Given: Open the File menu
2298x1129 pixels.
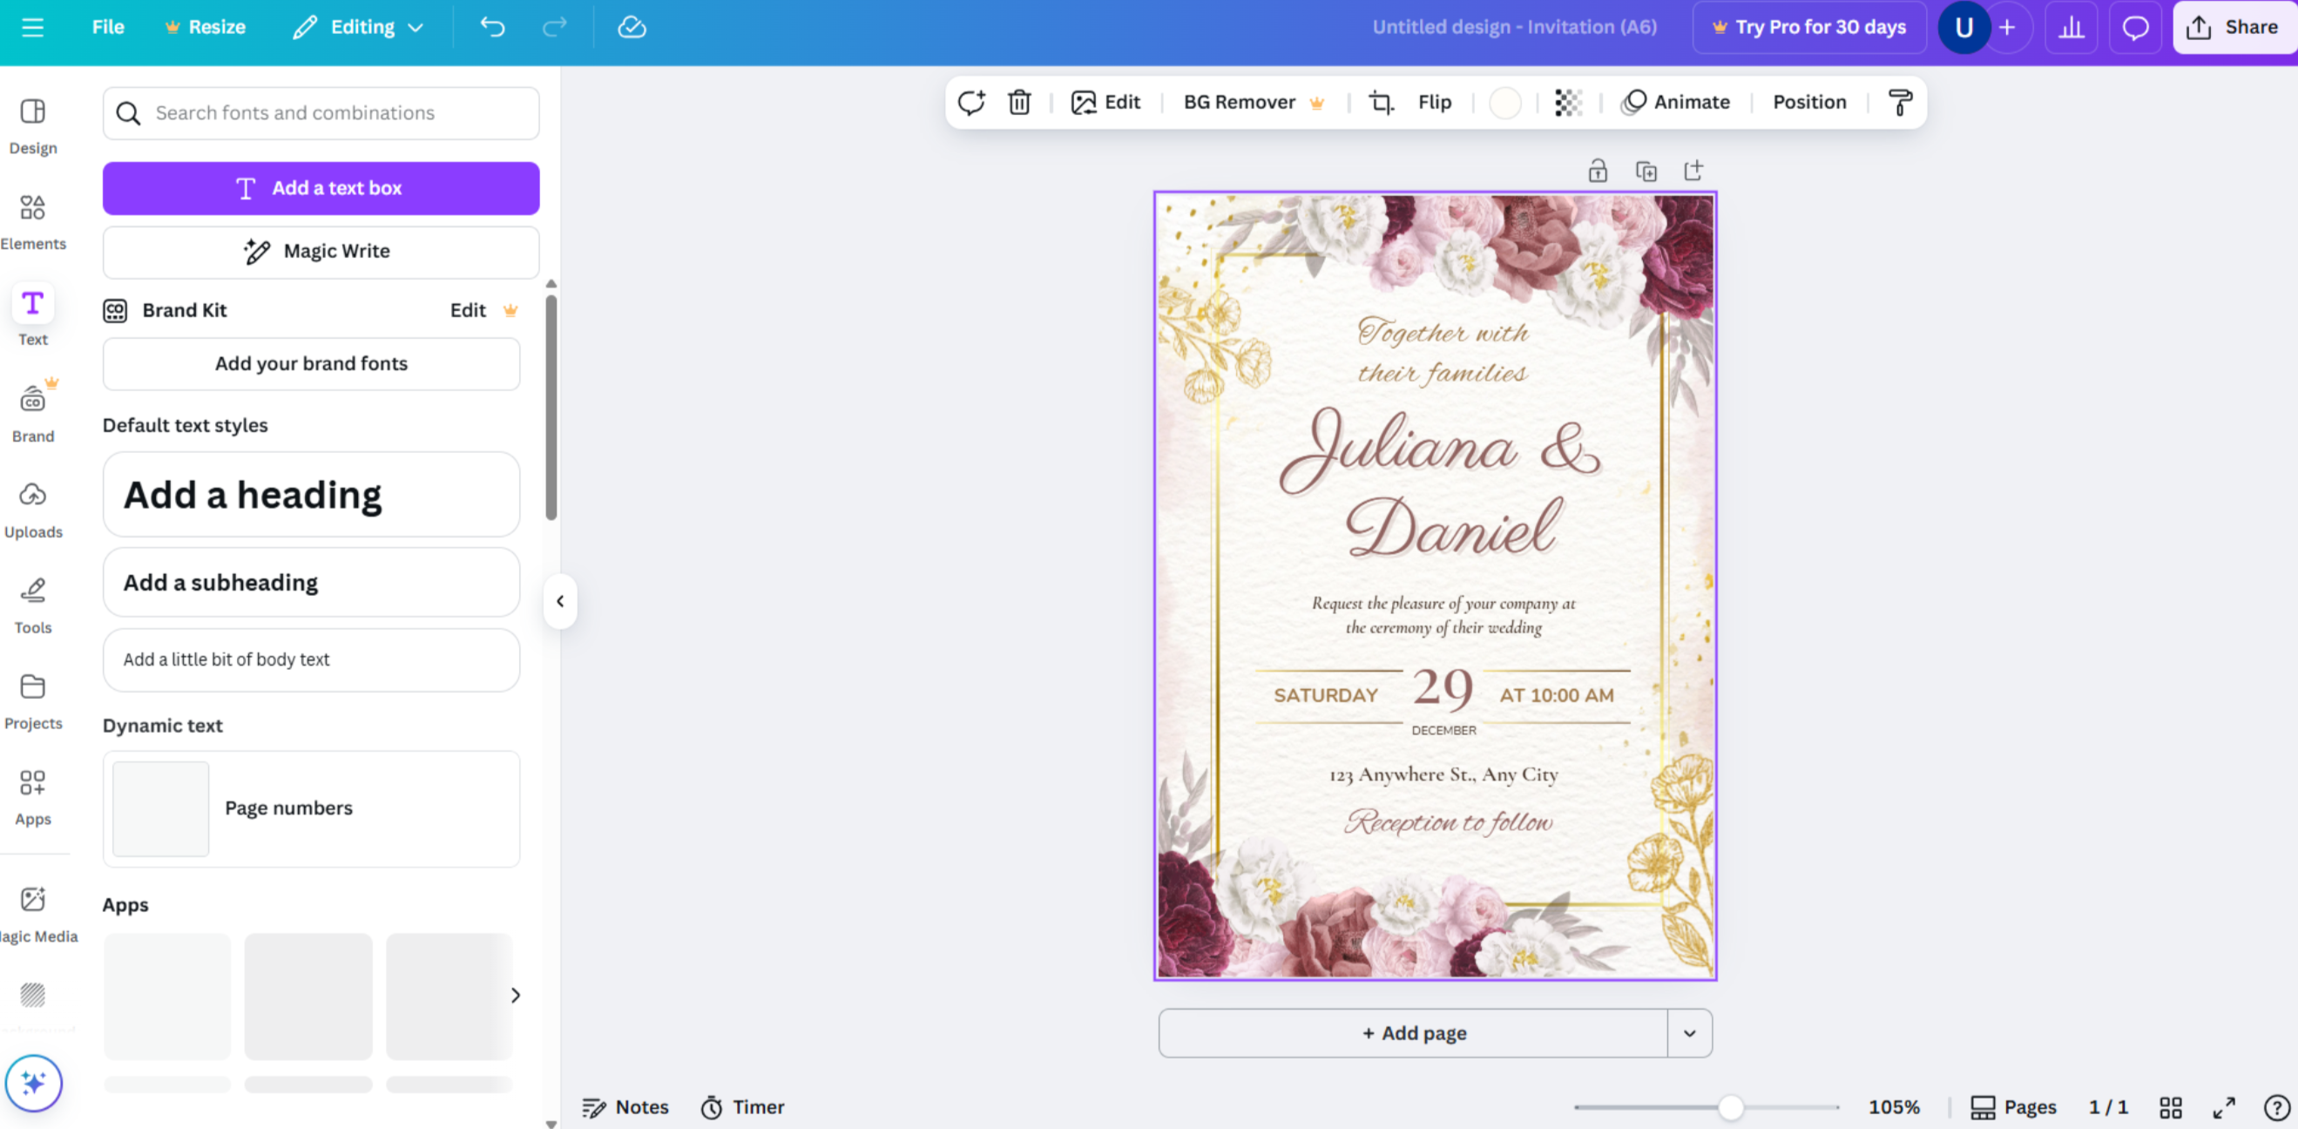Looking at the screenshot, I should (106, 27).
